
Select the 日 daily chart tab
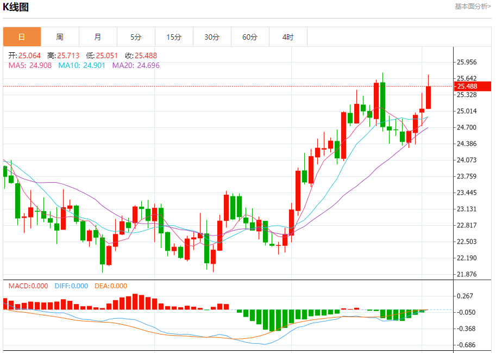(22, 37)
